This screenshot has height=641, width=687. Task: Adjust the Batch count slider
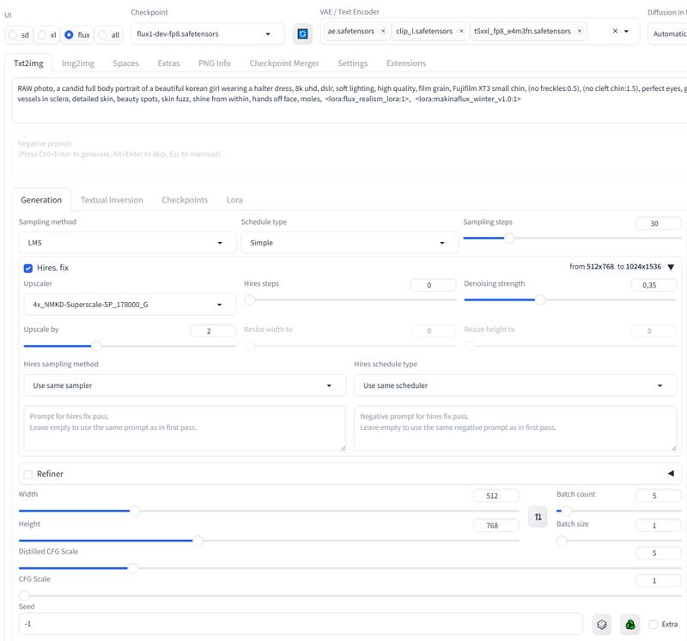618,511
